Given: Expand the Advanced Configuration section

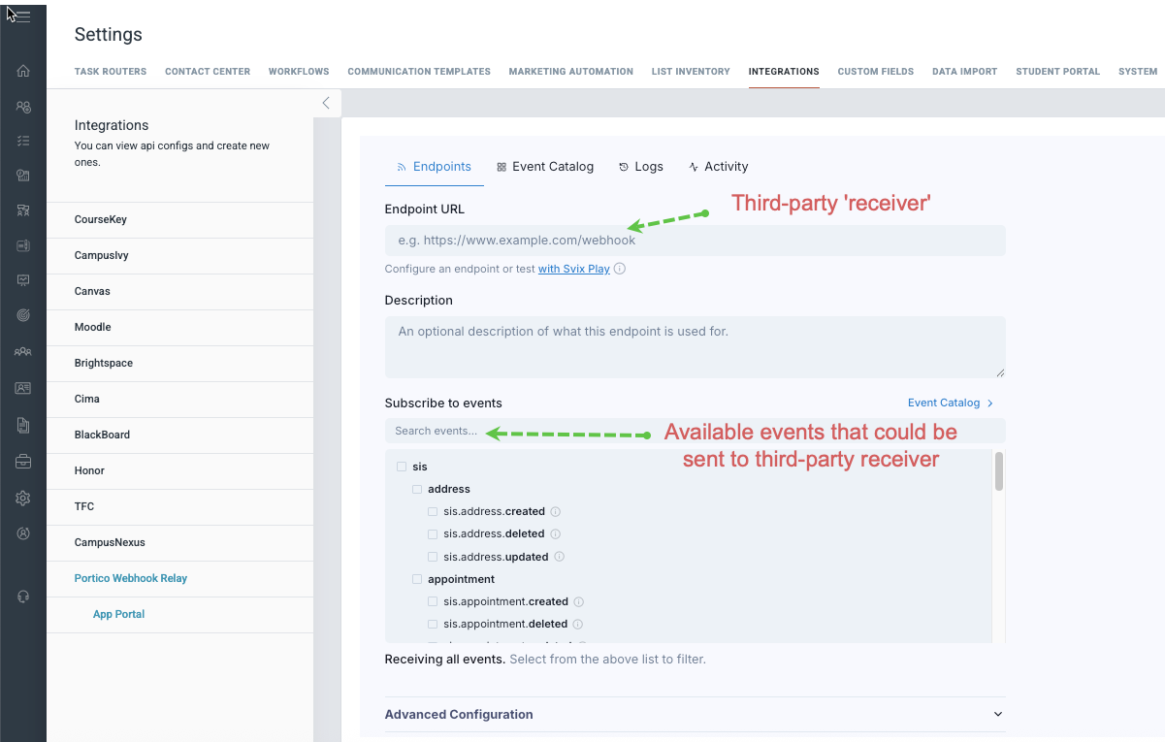Looking at the screenshot, I should coord(695,714).
